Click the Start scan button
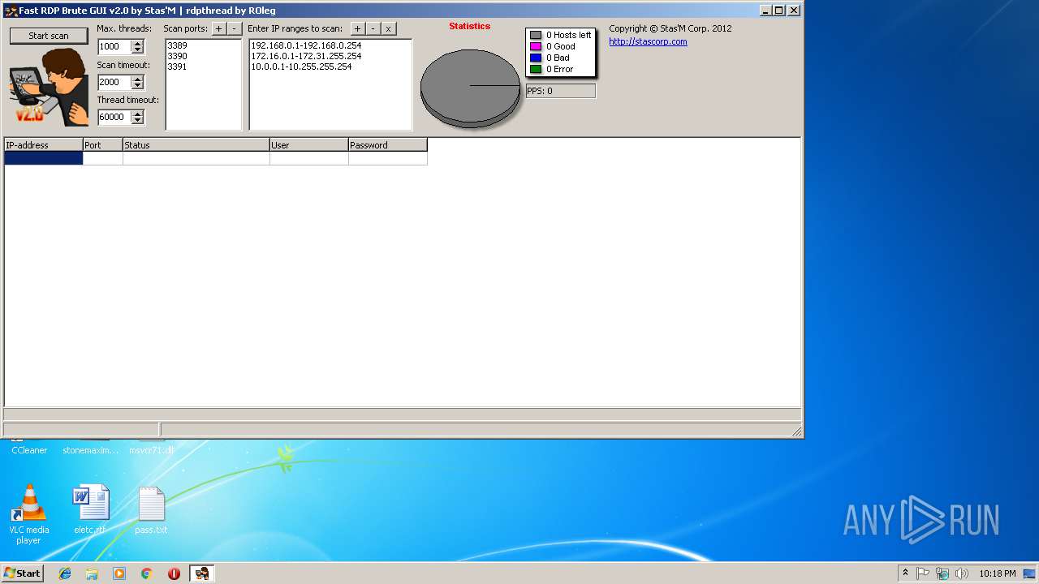Image resolution: width=1039 pixels, height=584 pixels. 49,36
